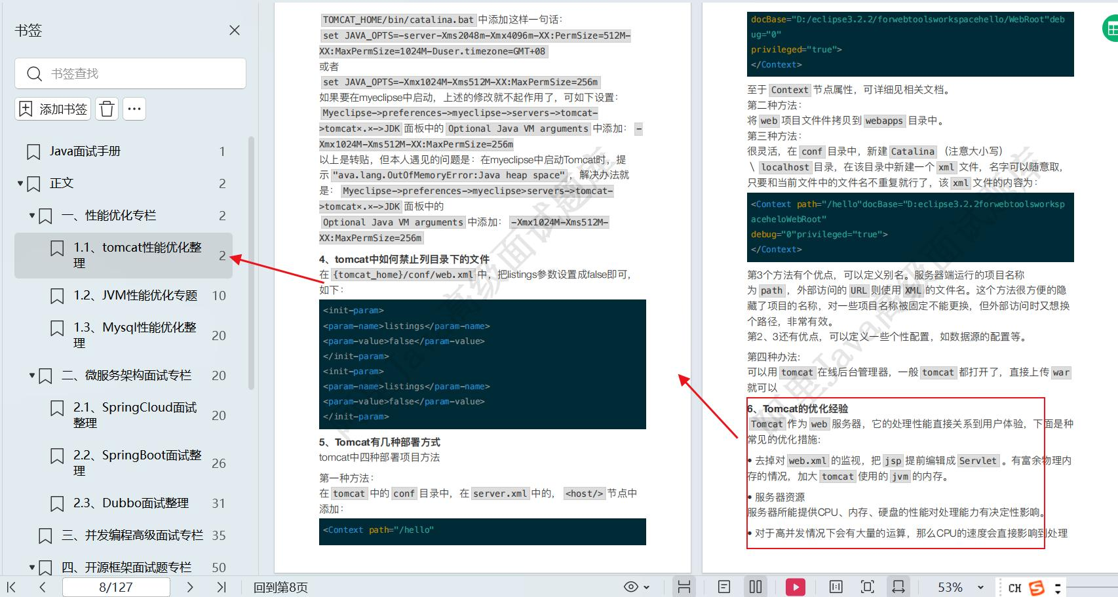Click the CH input language indicator
1118x597 pixels.
tap(1014, 588)
